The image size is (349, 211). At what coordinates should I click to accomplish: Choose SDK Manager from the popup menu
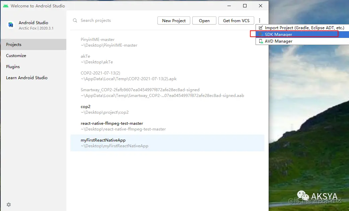pos(302,34)
